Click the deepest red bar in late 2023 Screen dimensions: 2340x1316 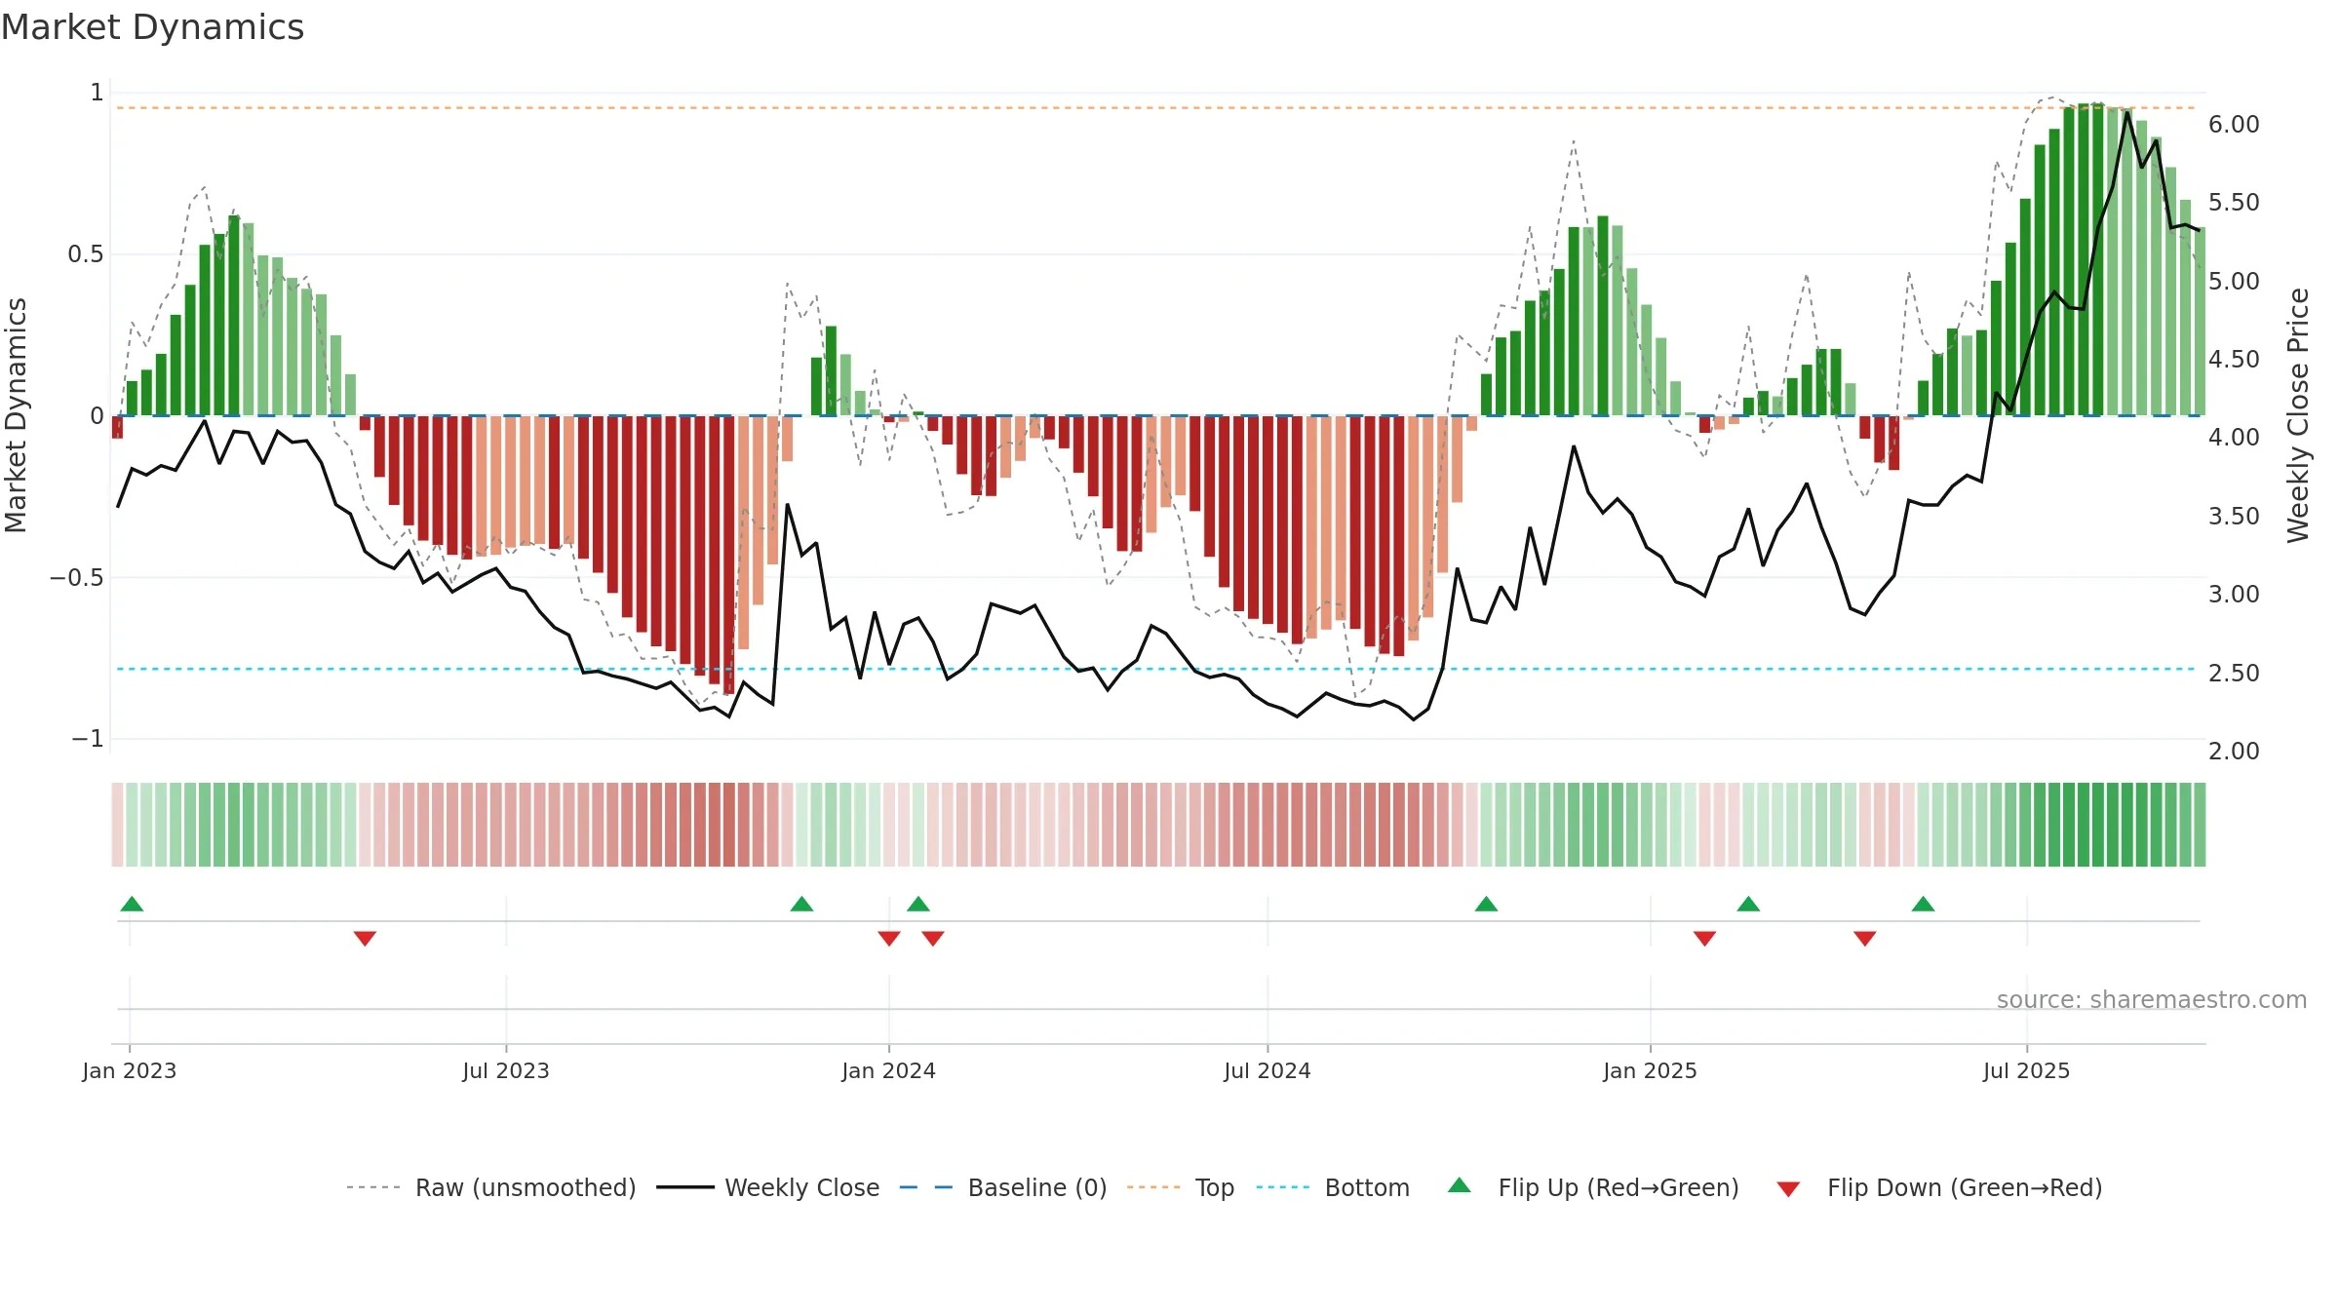[x=729, y=555]
